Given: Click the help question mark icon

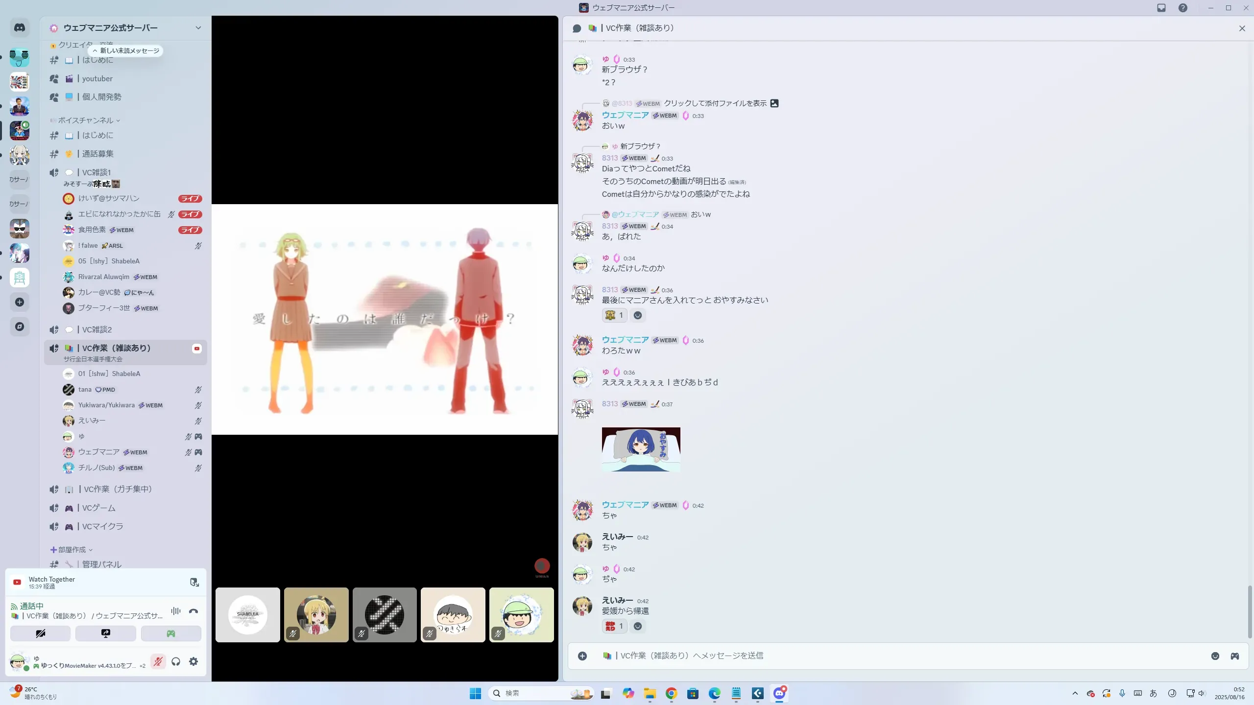Looking at the screenshot, I should pyautogui.click(x=1183, y=8).
